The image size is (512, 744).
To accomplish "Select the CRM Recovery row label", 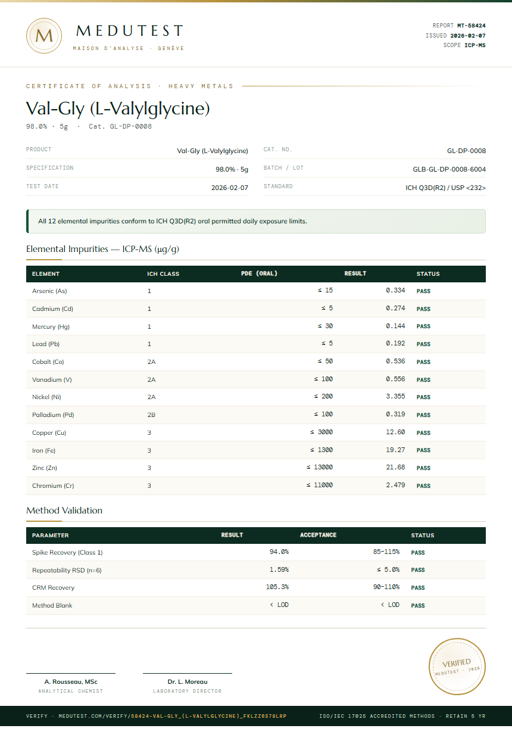I will [54, 588].
